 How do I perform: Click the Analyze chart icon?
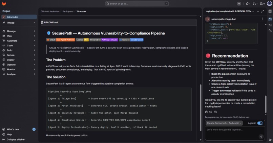[4, 74]
